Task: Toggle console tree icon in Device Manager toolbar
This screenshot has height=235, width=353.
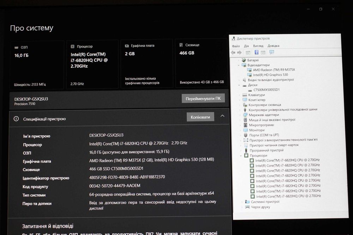Action: 248,52
